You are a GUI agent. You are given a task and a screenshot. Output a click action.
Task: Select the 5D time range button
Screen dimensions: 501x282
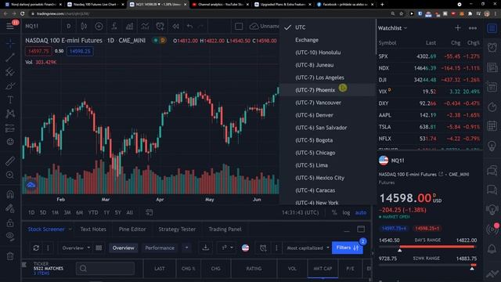(43, 212)
